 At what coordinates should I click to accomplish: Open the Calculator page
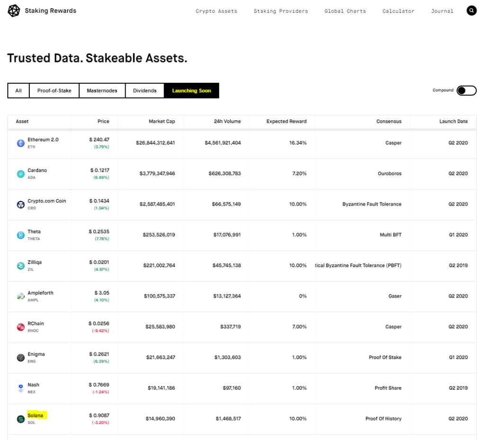398,11
